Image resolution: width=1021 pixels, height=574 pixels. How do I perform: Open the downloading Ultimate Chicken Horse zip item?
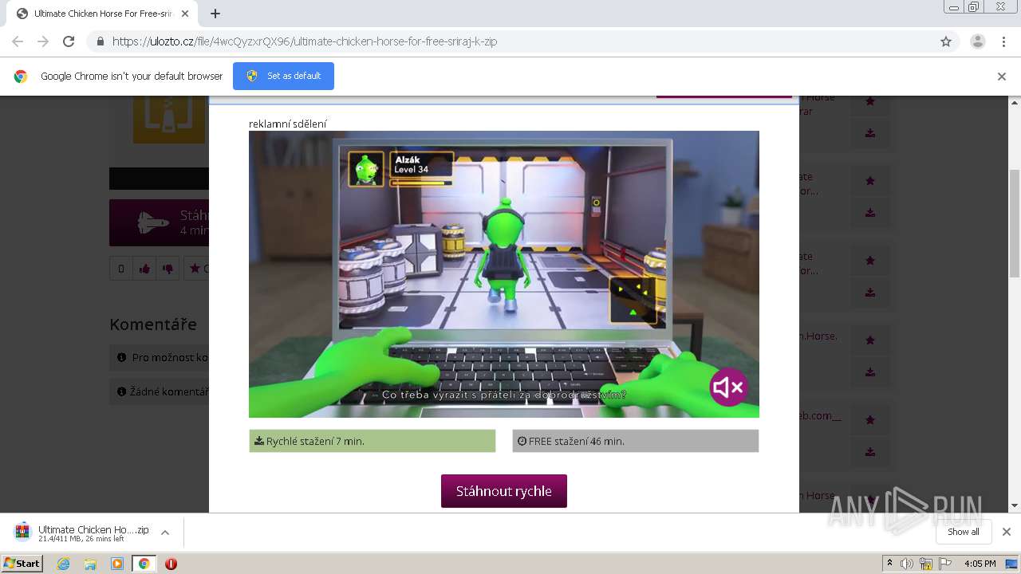81,533
